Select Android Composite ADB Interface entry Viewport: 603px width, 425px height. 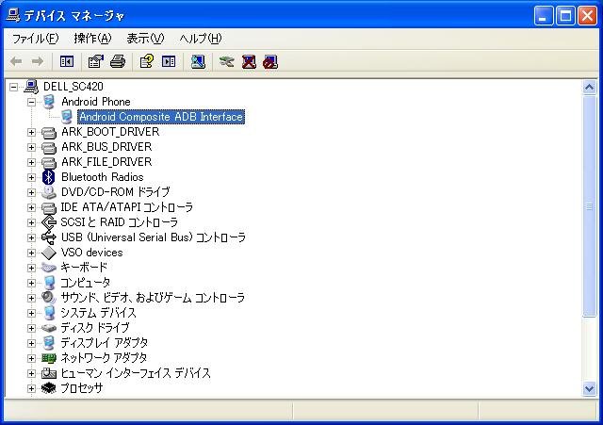[x=161, y=117]
